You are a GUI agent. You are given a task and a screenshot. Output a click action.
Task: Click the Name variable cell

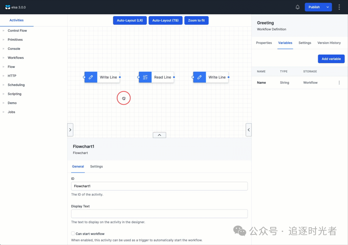tap(261, 82)
